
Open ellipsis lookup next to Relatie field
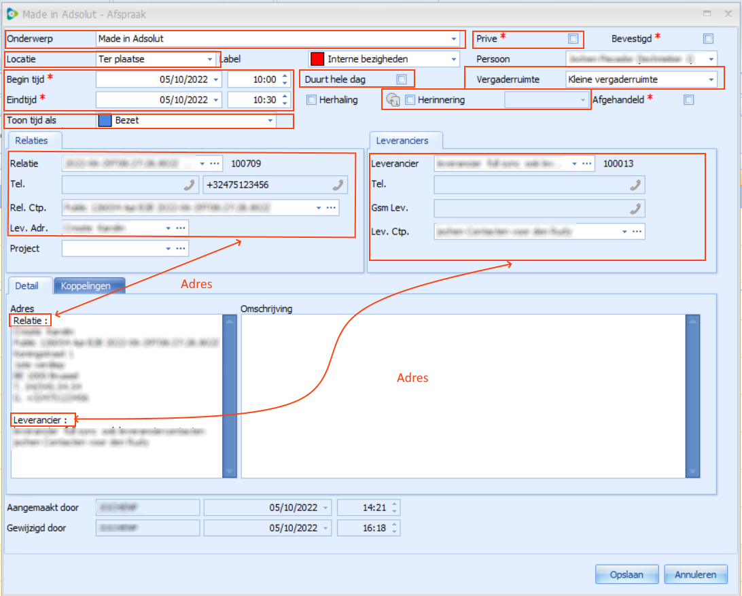[x=215, y=163]
